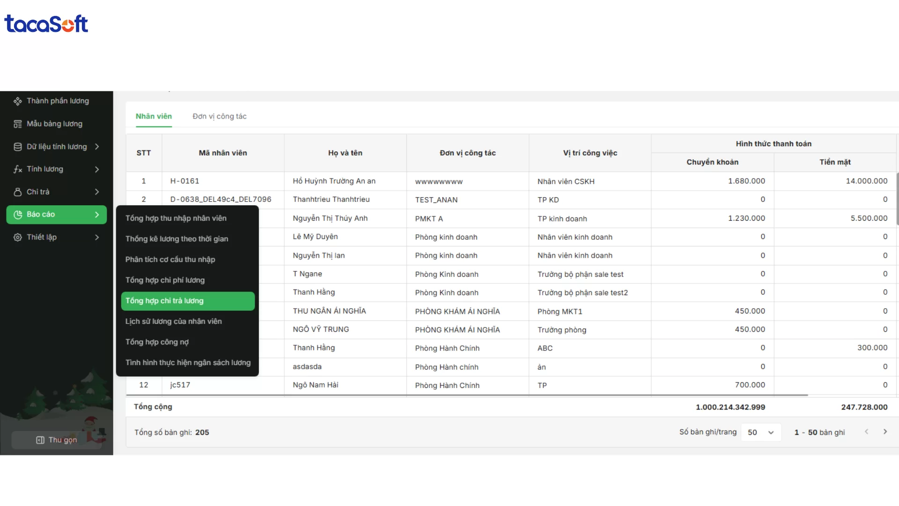Collapse the sidebar with Thu gọn
The height and width of the screenshot is (506, 899).
[56, 440]
